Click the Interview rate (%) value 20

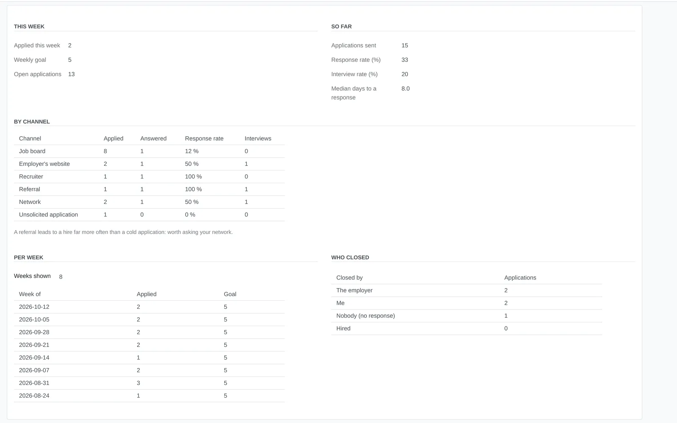pos(405,74)
